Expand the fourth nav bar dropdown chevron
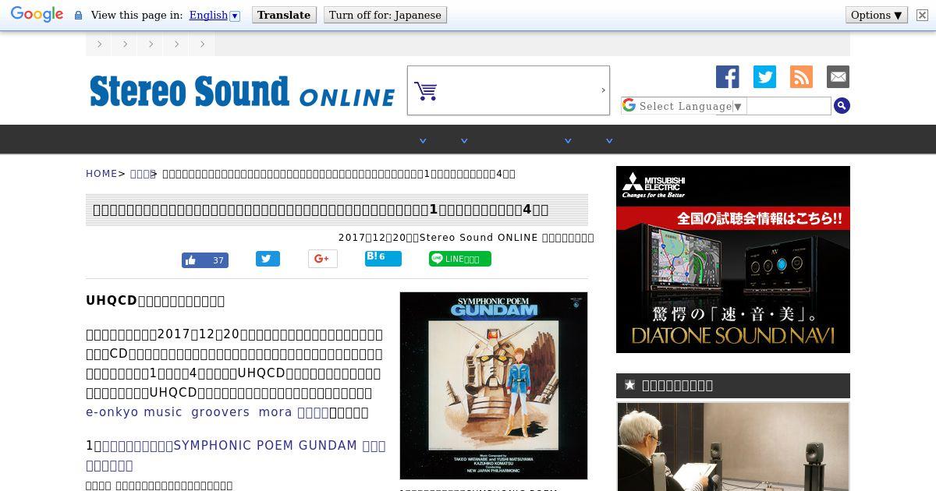Viewport: 936px width, 491px height. (x=609, y=141)
